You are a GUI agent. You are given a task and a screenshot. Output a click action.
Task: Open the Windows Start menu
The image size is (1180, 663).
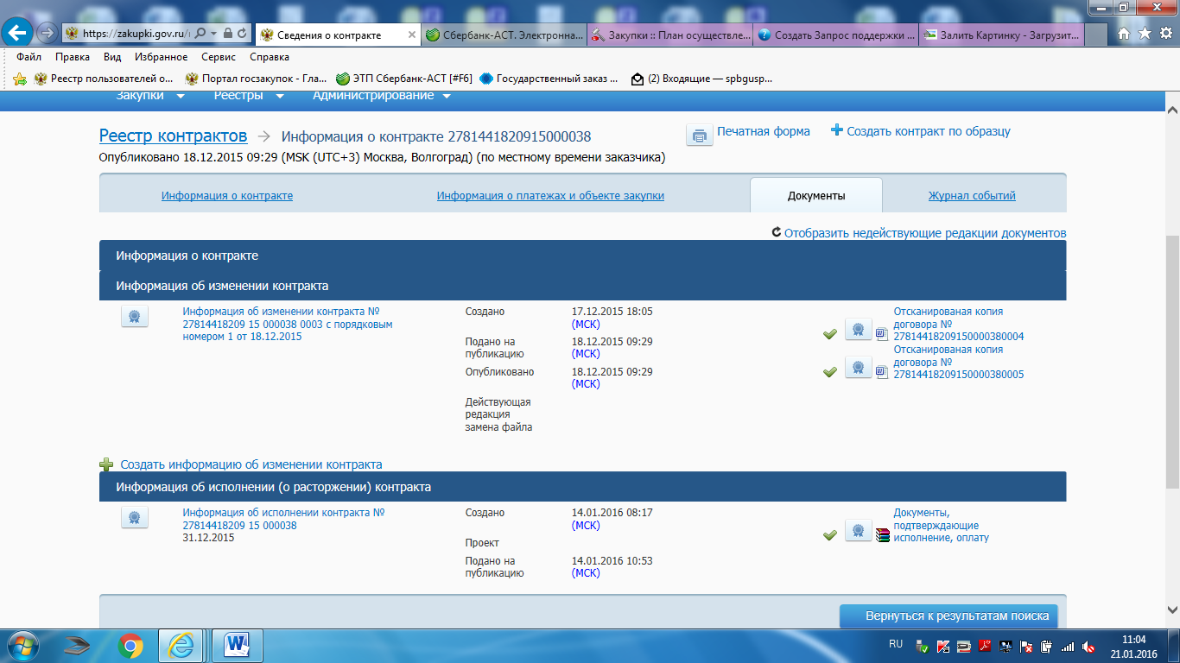tap(22, 646)
